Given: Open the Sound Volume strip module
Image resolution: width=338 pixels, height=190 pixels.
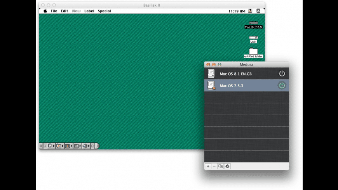Looking at the screenshot, I should [85, 146].
